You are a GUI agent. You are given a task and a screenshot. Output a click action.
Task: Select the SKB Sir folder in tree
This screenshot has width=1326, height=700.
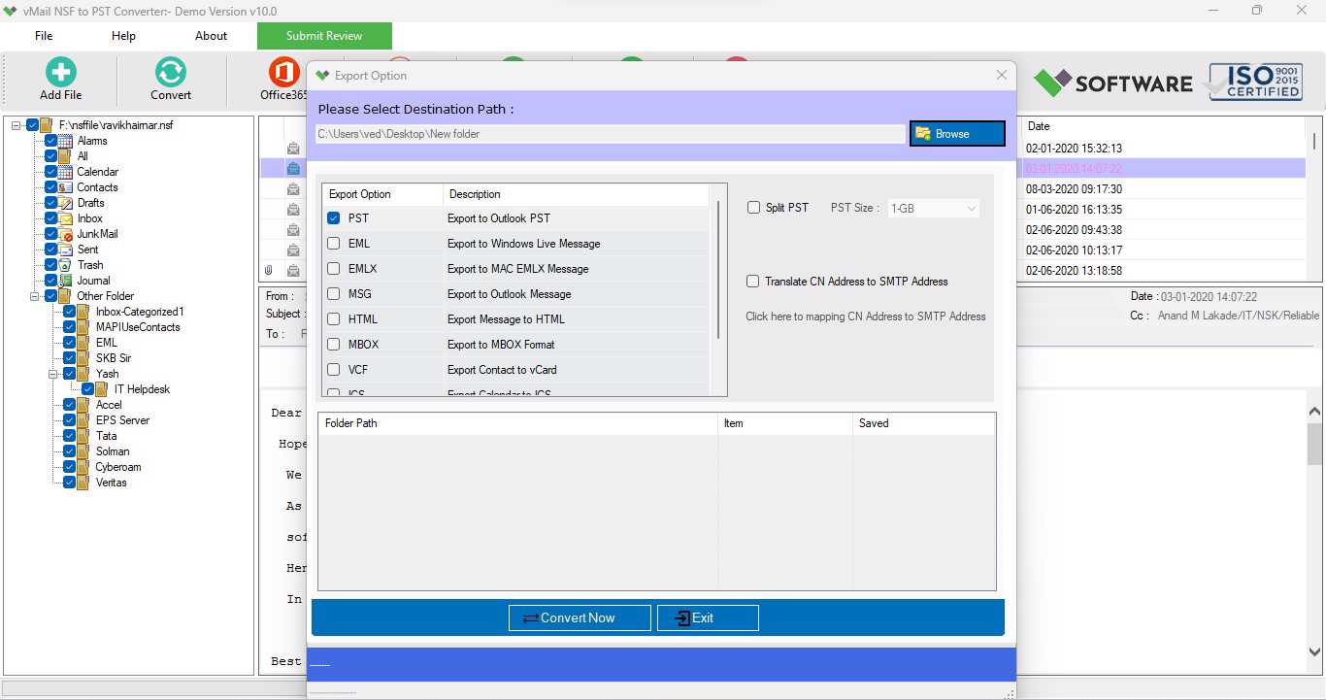point(114,358)
